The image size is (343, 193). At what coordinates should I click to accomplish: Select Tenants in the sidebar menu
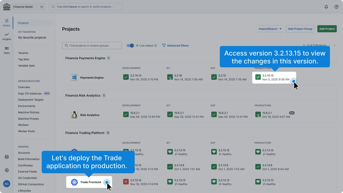(23, 53)
